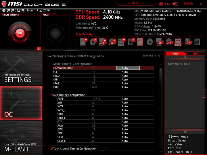This screenshot has width=207, height=155.
Task: Change the tRCD Auto setting
Action: click(x=124, y=76)
